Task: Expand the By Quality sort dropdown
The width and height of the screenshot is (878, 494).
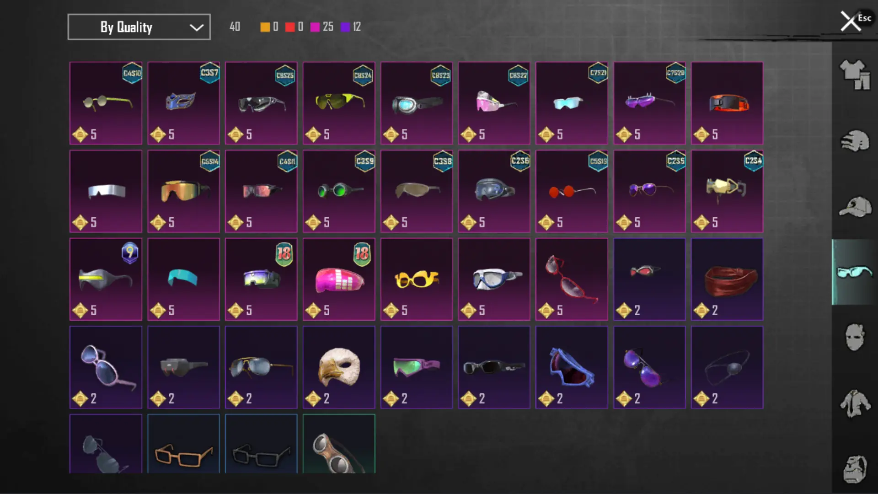Action: [139, 27]
